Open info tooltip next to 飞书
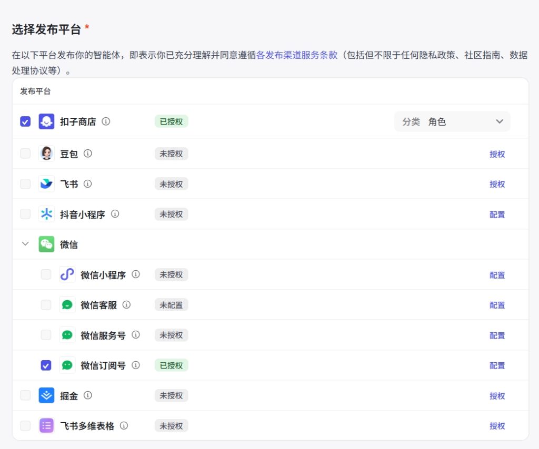Image resolution: width=539 pixels, height=449 pixels. pyautogui.click(x=88, y=183)
